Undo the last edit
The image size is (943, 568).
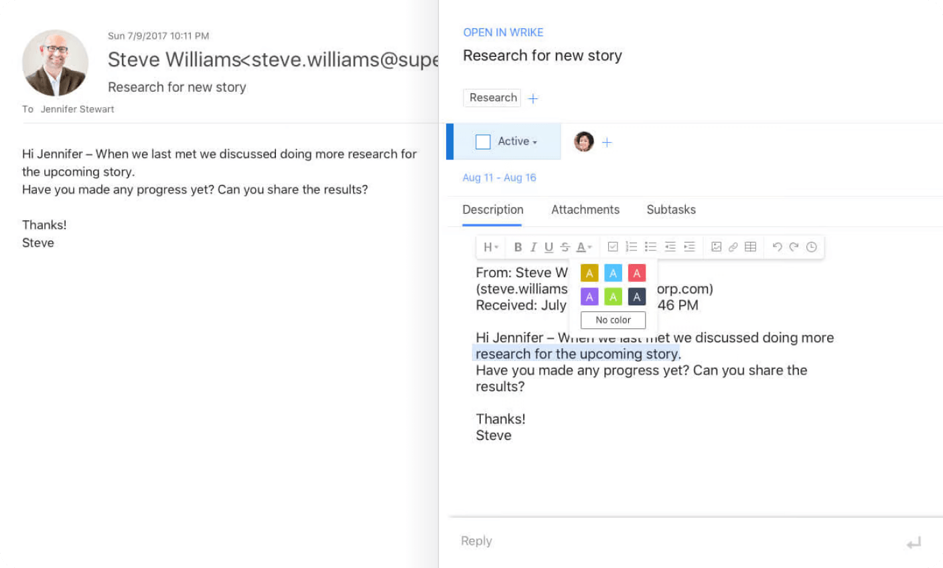click(x=777, y=247)
